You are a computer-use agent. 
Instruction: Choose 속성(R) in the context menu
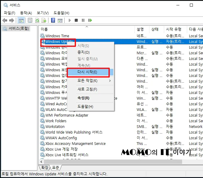(90, 98)
